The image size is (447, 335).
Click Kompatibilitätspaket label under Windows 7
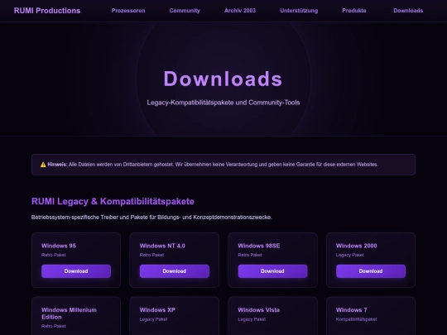pos(356,319)
